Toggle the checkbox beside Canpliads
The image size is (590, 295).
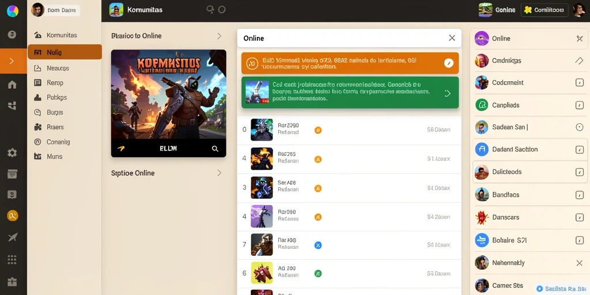coord(580,105)
